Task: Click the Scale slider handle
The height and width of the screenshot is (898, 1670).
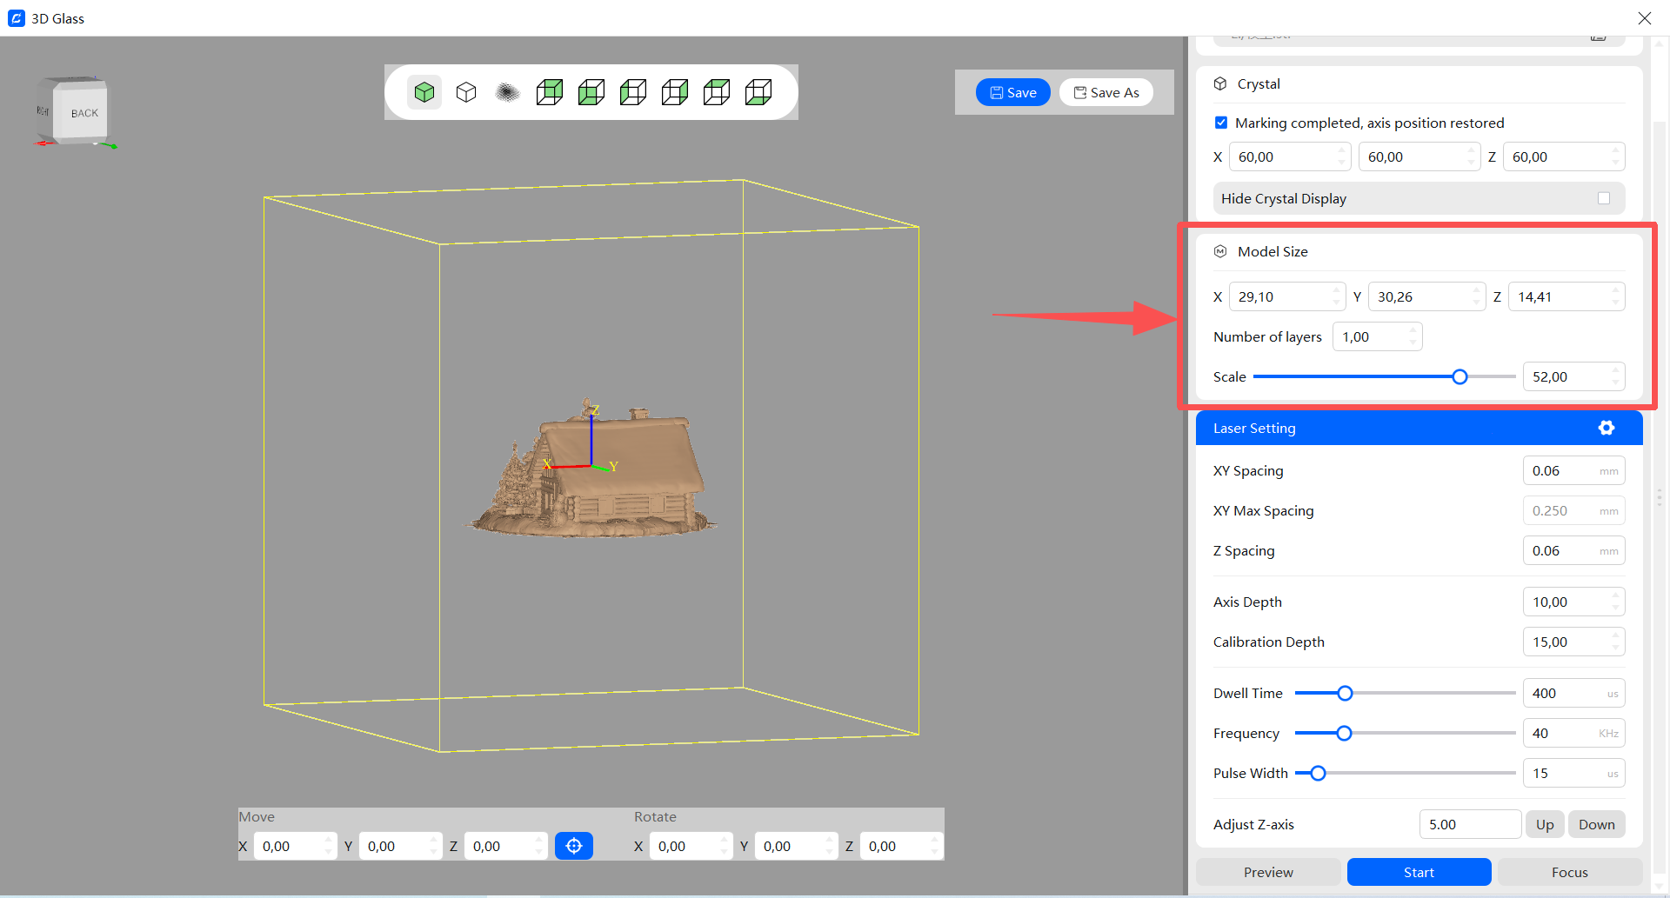Action: tap(1460, 376)
